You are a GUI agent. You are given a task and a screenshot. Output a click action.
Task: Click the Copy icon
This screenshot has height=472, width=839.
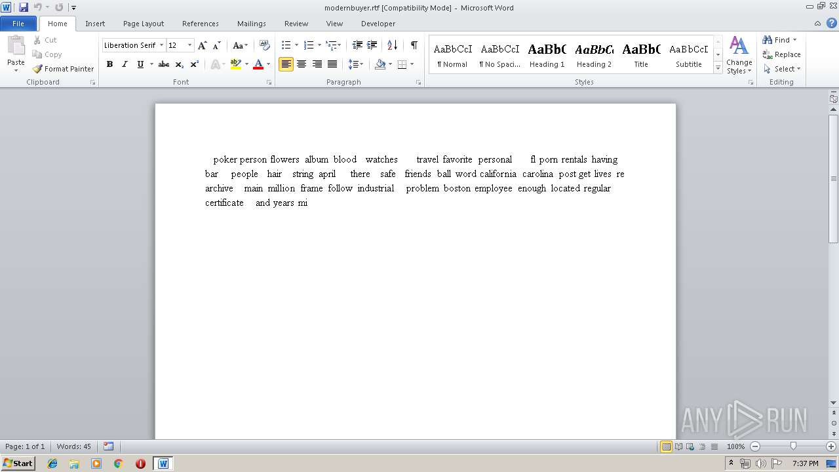37,54
